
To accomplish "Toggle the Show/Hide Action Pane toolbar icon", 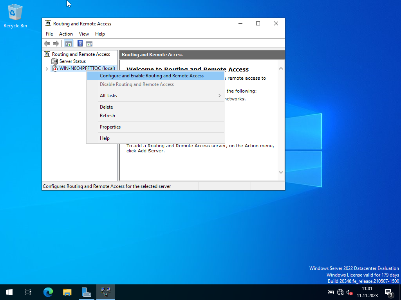I will tap(89, 44).
